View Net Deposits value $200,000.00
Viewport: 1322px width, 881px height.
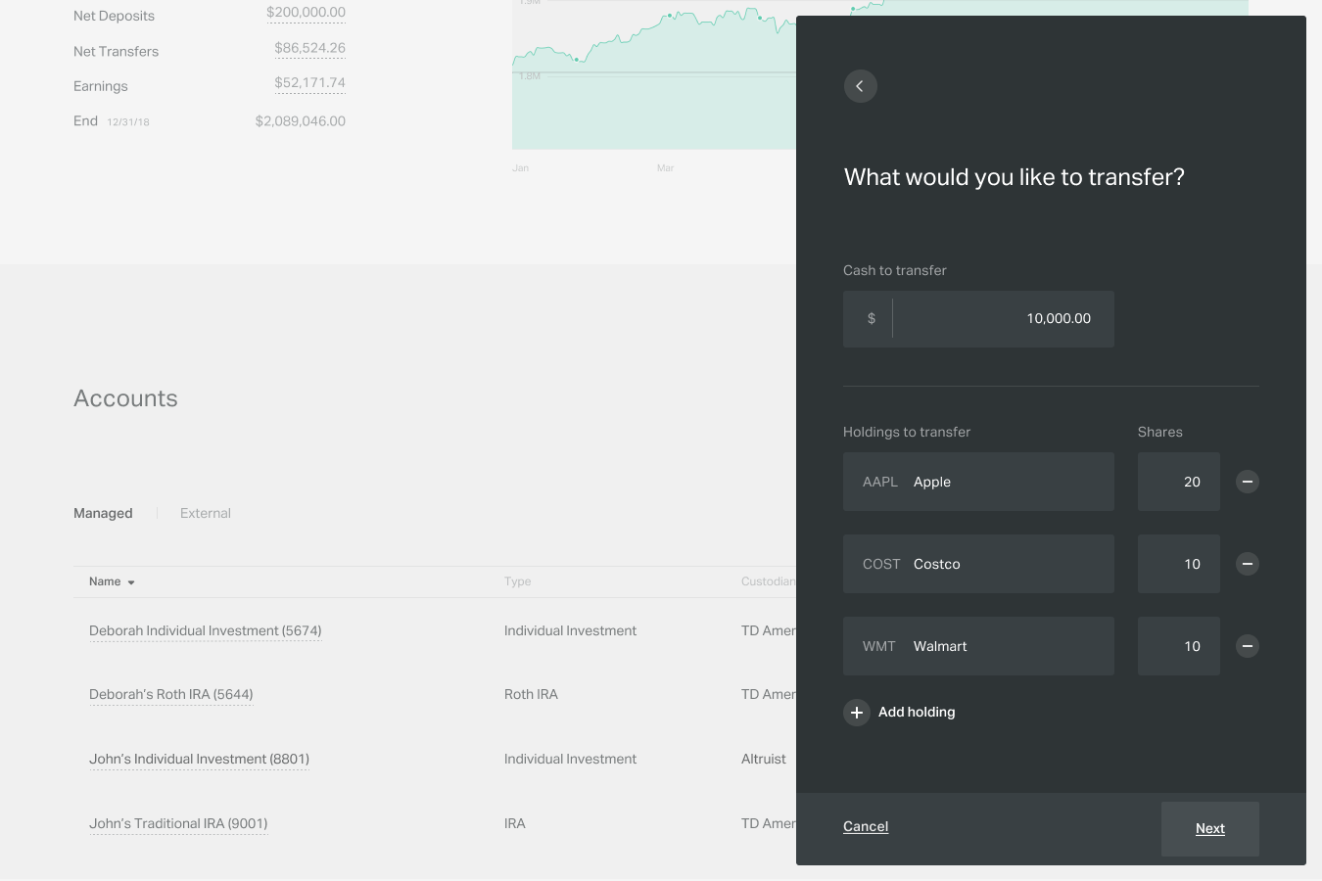[306, 13]
